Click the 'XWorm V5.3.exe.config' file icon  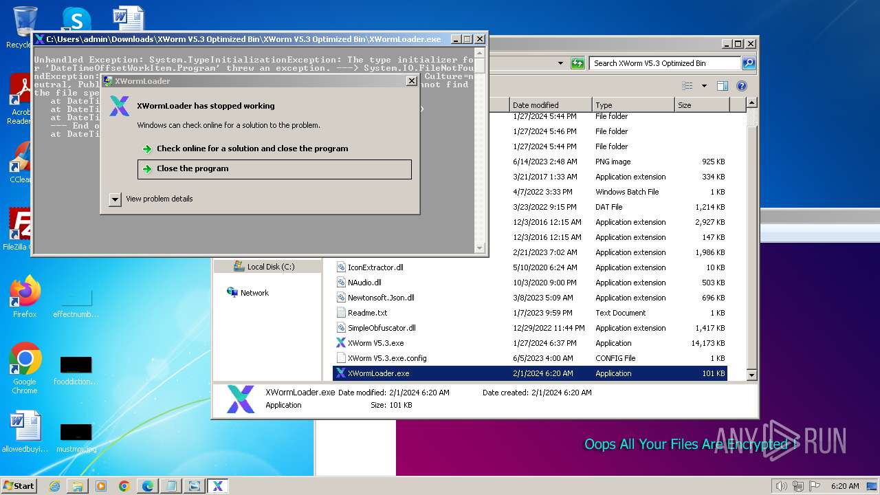(341, 358)
